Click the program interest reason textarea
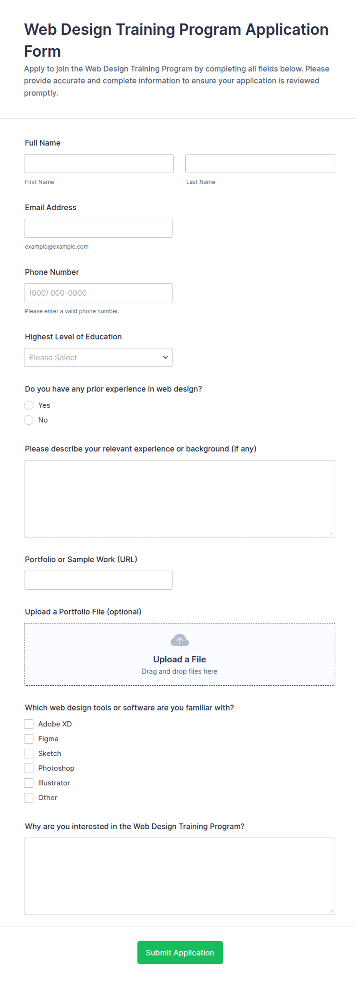The height and width of the screenshot is (983, 356). [180, 877]
